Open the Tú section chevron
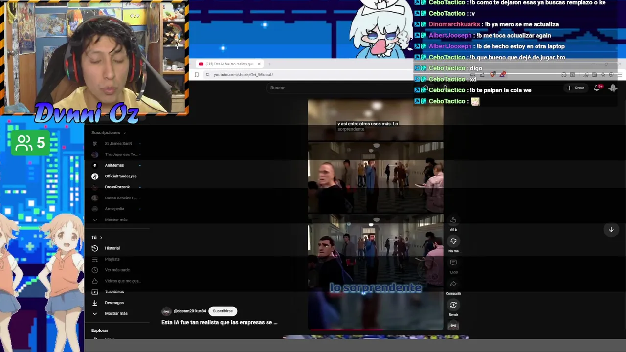 coord(101,238)
